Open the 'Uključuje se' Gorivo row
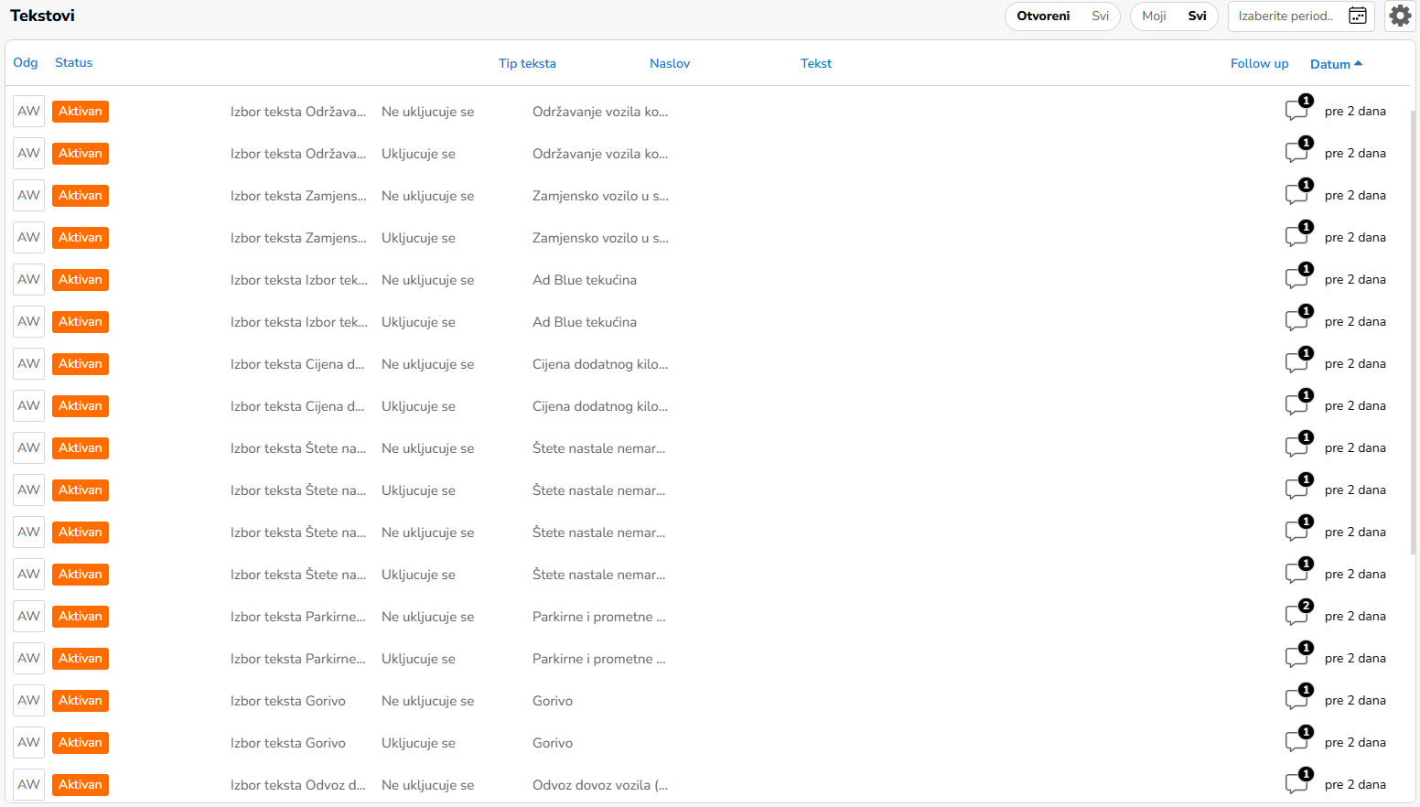The height and width of the screenshot is (807, 1420). click(x=553, y=742)
